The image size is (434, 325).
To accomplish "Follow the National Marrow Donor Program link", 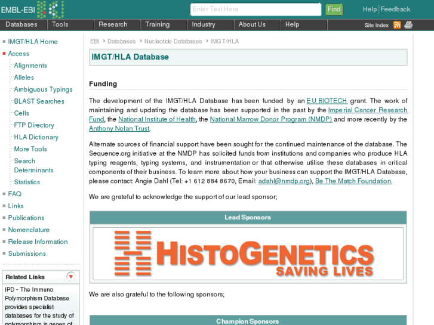I will [x=271, y=119].
